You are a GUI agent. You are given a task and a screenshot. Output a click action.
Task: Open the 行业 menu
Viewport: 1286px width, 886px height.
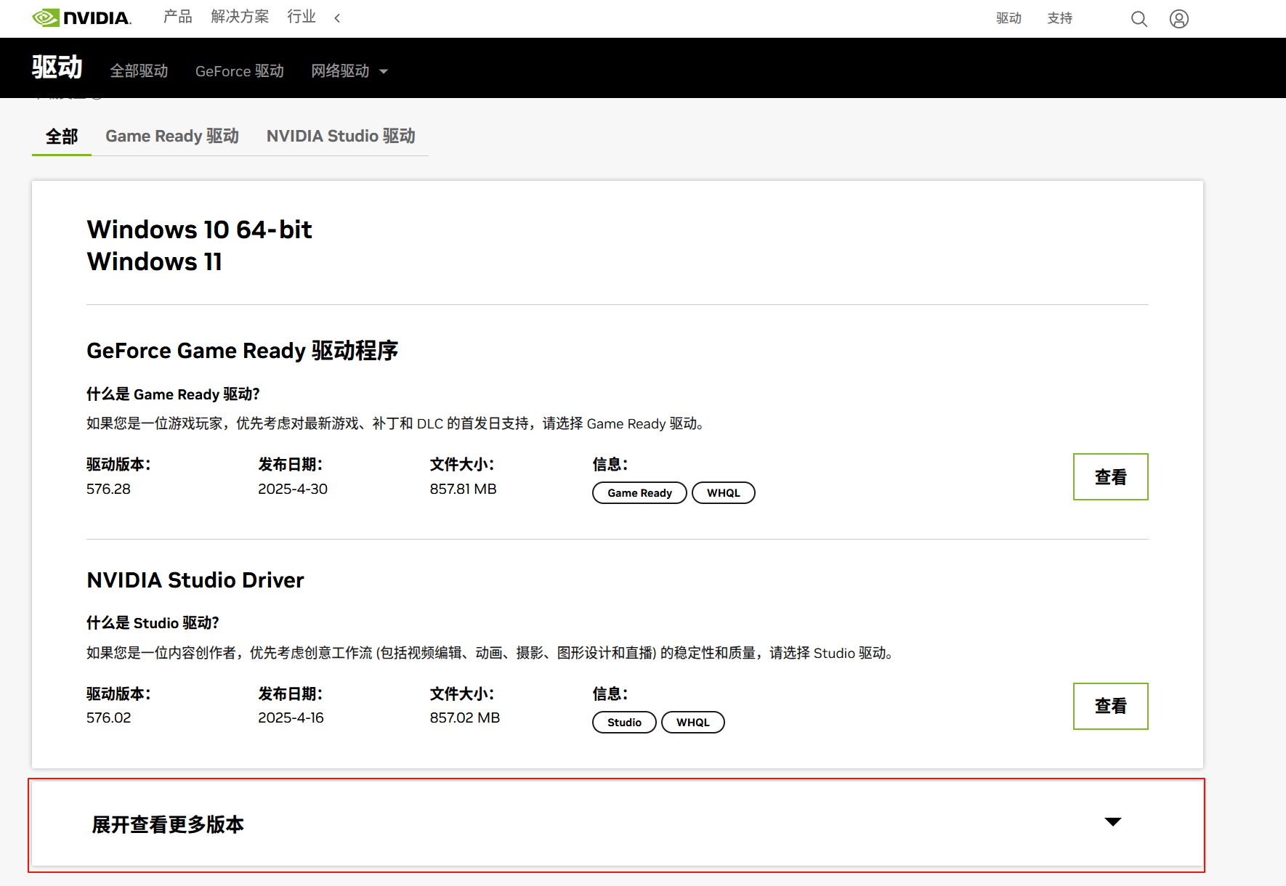click(302, 17)
